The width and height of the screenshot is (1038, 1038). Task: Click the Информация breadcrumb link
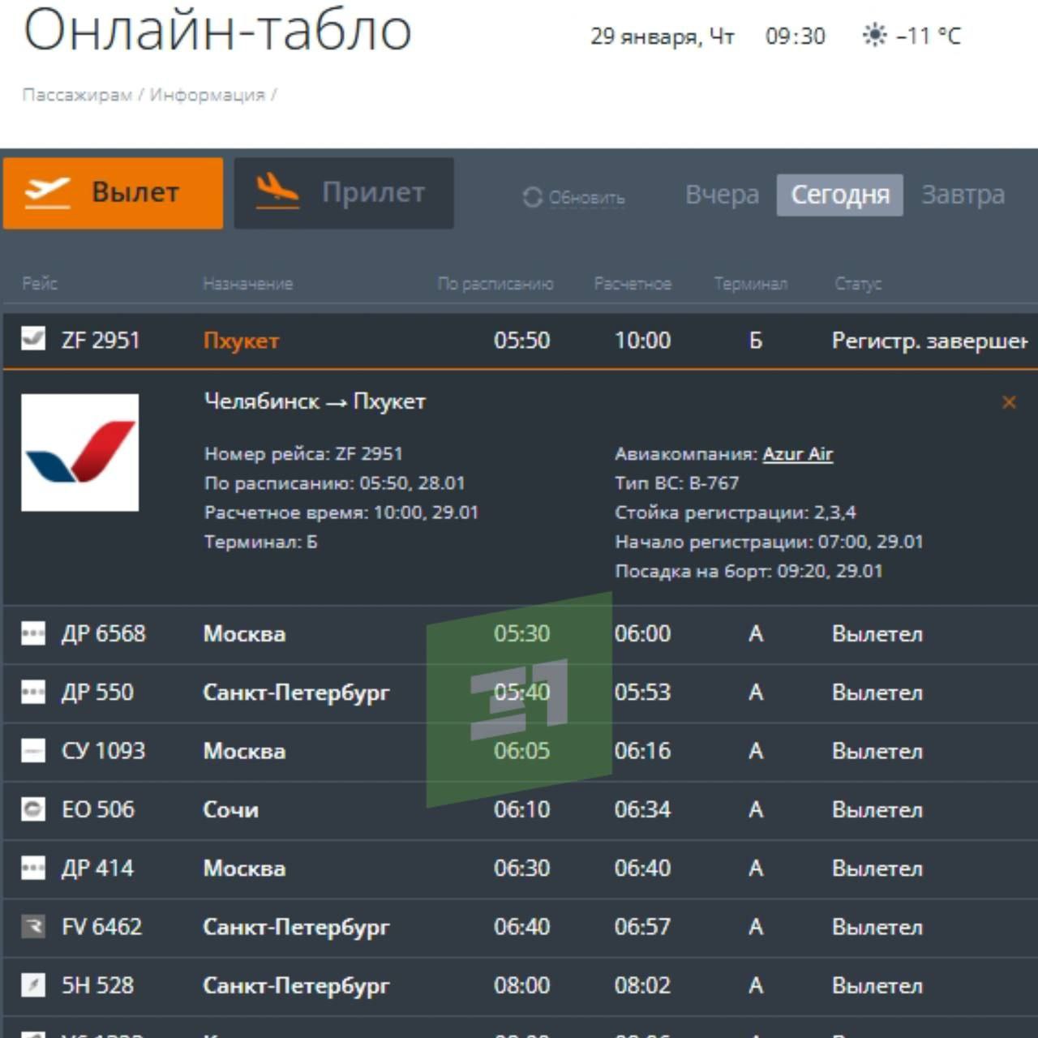pos(207,95)
